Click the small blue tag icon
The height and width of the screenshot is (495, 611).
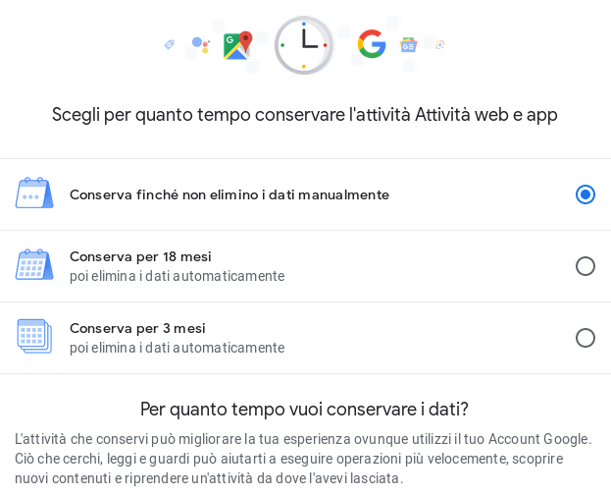tap(170, 44)
